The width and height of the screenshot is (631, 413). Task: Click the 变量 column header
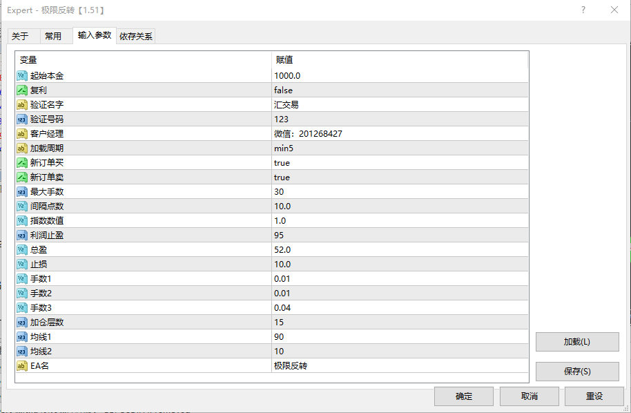[x=144, y=60]
